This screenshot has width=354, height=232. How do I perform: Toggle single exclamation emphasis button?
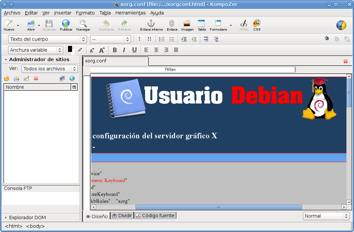tap(139, 39)
